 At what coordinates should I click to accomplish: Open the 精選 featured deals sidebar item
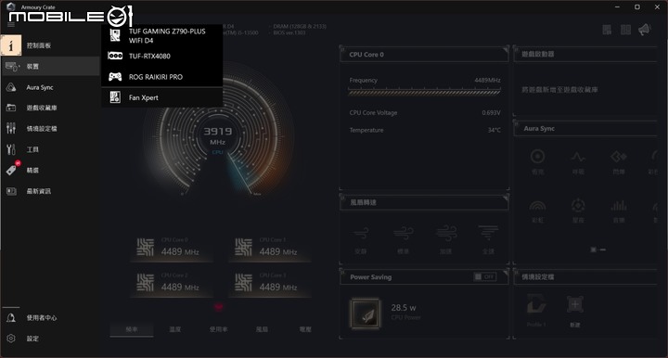click(x=50, y=171)
